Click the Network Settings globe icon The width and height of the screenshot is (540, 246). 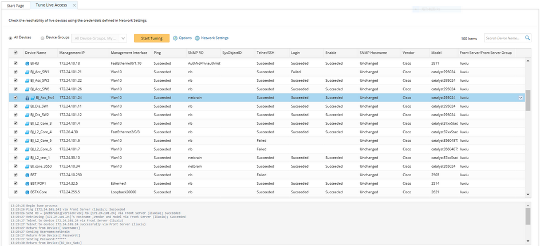(198, 38)
